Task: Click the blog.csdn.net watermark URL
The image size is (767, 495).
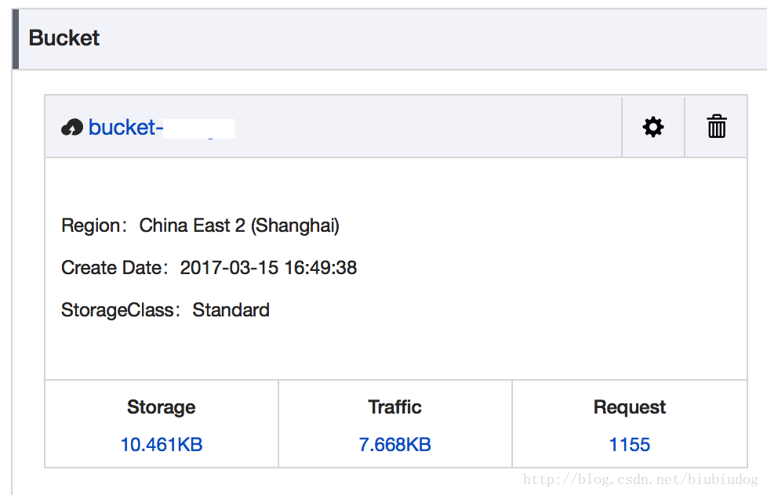Action: click(641, 480)
